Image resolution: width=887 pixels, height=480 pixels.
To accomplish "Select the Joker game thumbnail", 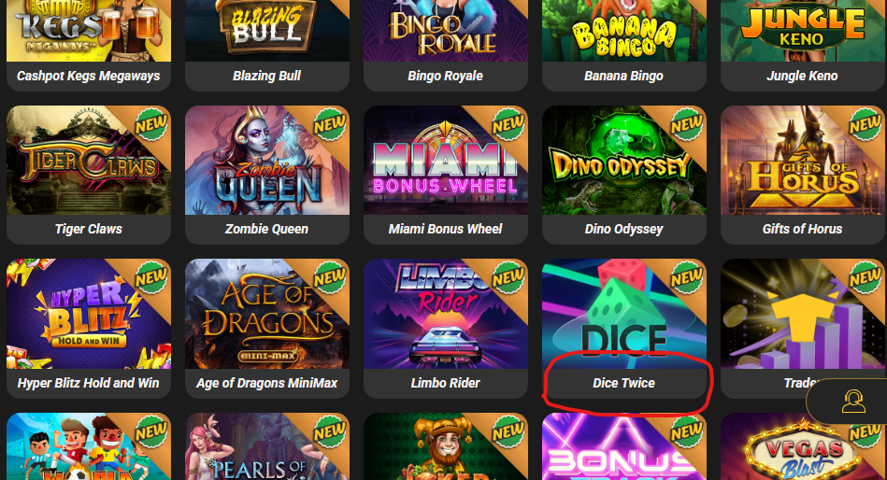I will (x=446, y=446).
